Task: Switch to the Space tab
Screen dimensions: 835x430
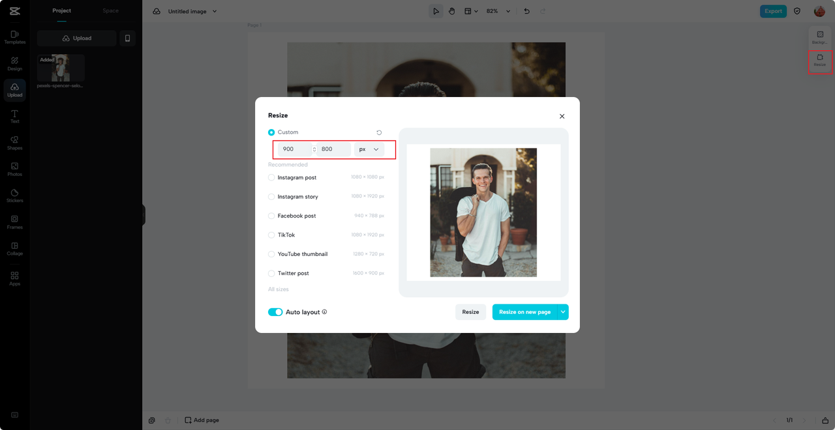Action: [x=111, y=10]
